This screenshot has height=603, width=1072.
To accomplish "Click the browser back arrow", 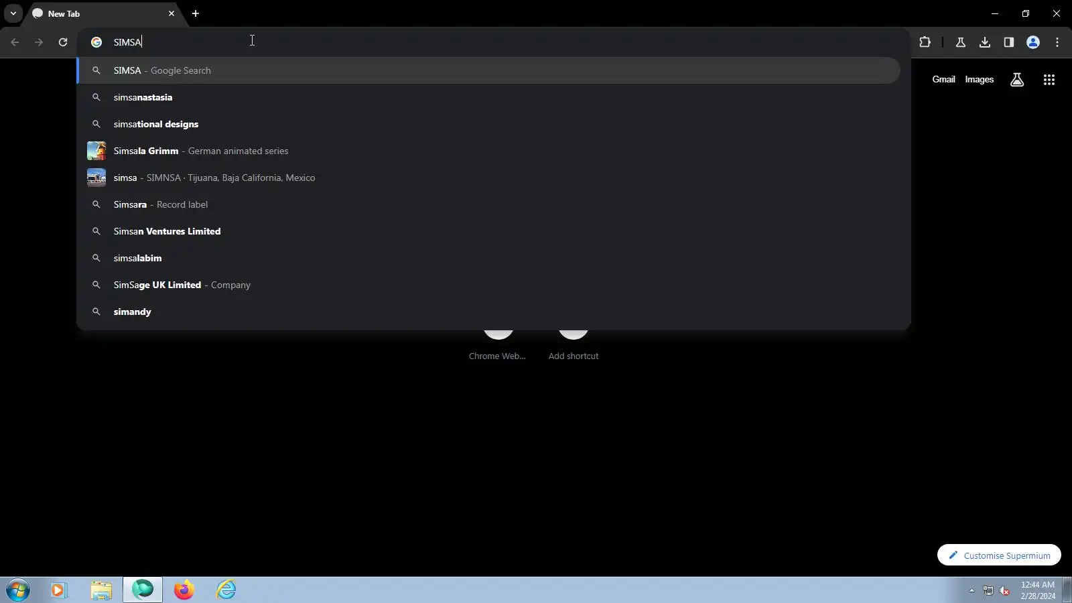I will [15, 42].
